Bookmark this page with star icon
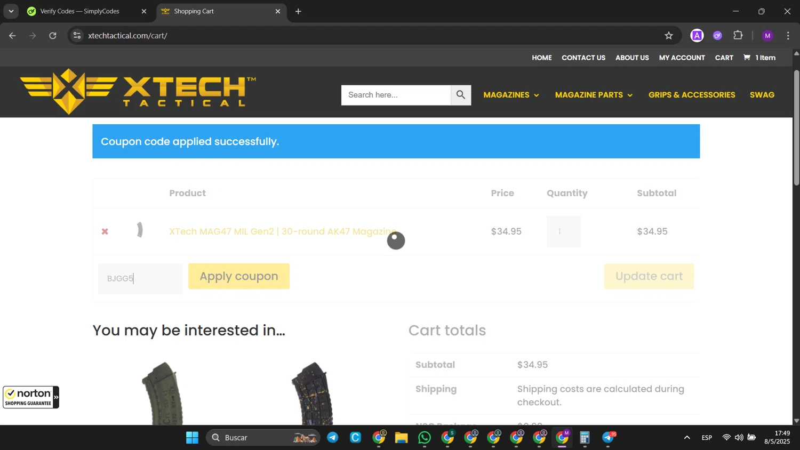Image resolution: width=800 pixels, height=450 pixels. (669, 36)
